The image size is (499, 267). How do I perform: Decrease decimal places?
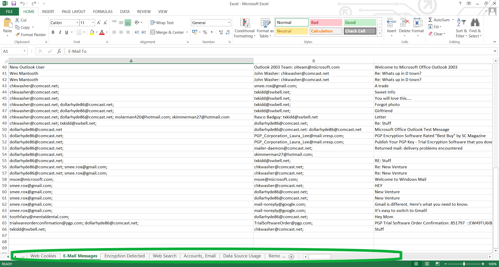pyautogui.click(x=228, y=32)
